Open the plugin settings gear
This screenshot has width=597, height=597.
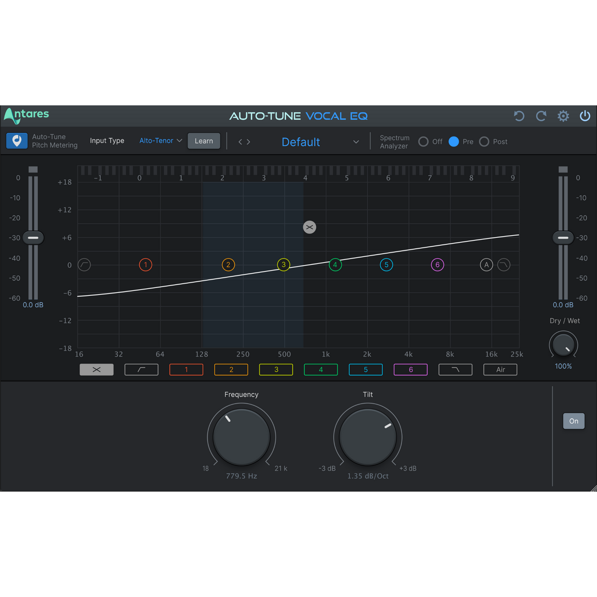(x=563, y=116)
